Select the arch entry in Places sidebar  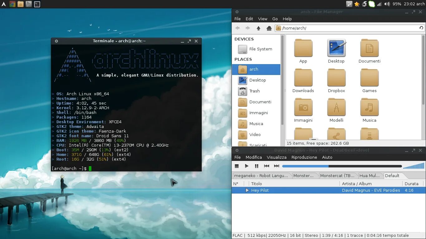point(256,69)
